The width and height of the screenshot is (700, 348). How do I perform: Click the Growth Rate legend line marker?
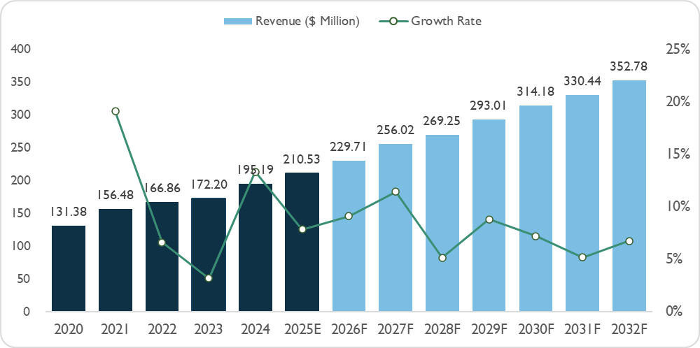[393, 21]
